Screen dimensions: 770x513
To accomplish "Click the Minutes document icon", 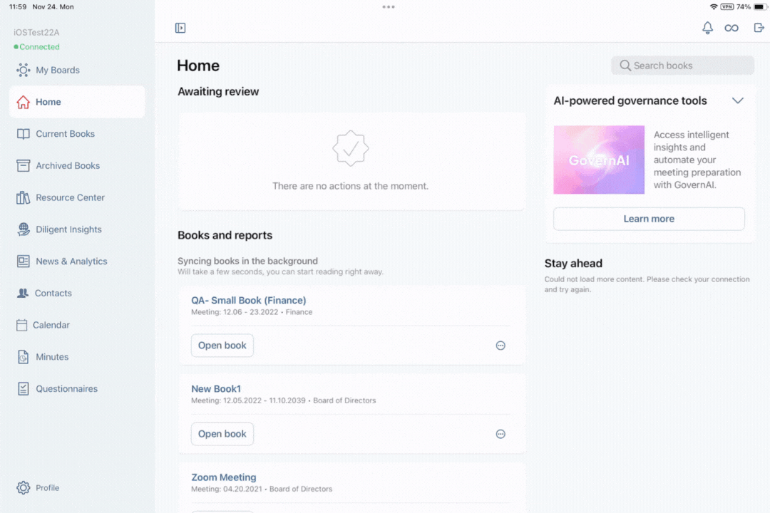I will (x=23, y=357).
